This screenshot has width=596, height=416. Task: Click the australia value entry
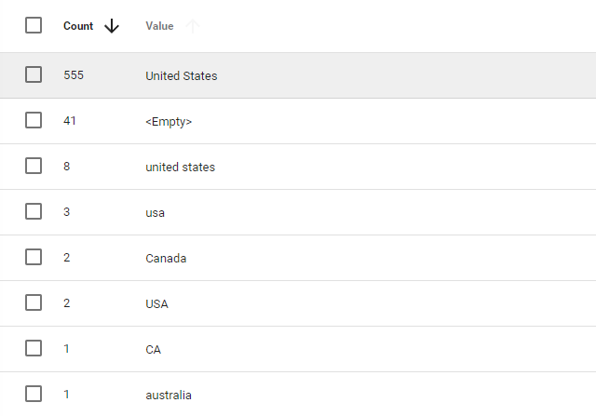(x=169, y=396)
